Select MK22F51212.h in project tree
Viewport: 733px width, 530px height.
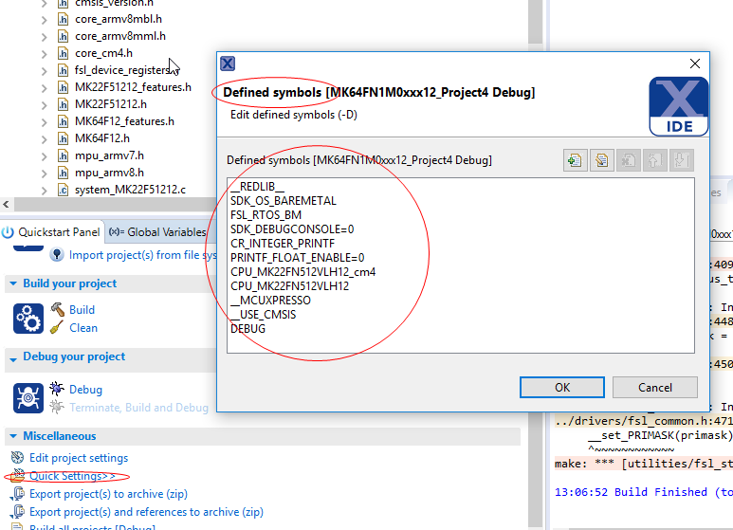(111, 104)
